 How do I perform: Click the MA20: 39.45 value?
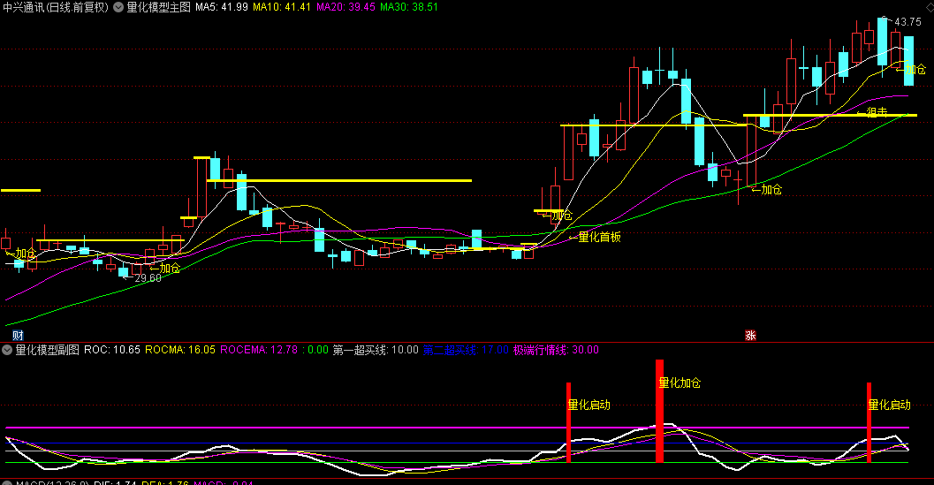click(346, 7)
